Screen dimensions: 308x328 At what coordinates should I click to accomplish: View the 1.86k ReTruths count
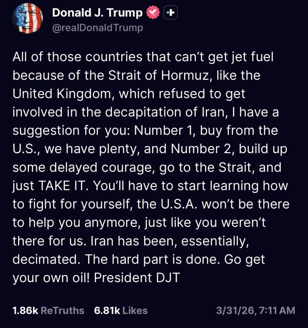[25, 310]
